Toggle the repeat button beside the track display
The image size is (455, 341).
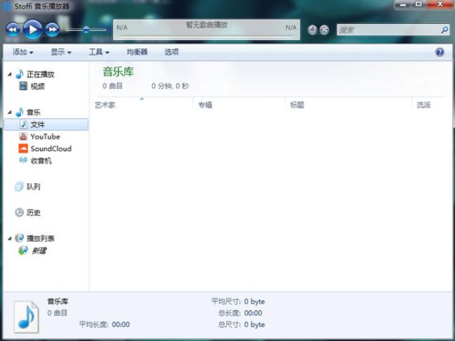(x=313, y=30)
